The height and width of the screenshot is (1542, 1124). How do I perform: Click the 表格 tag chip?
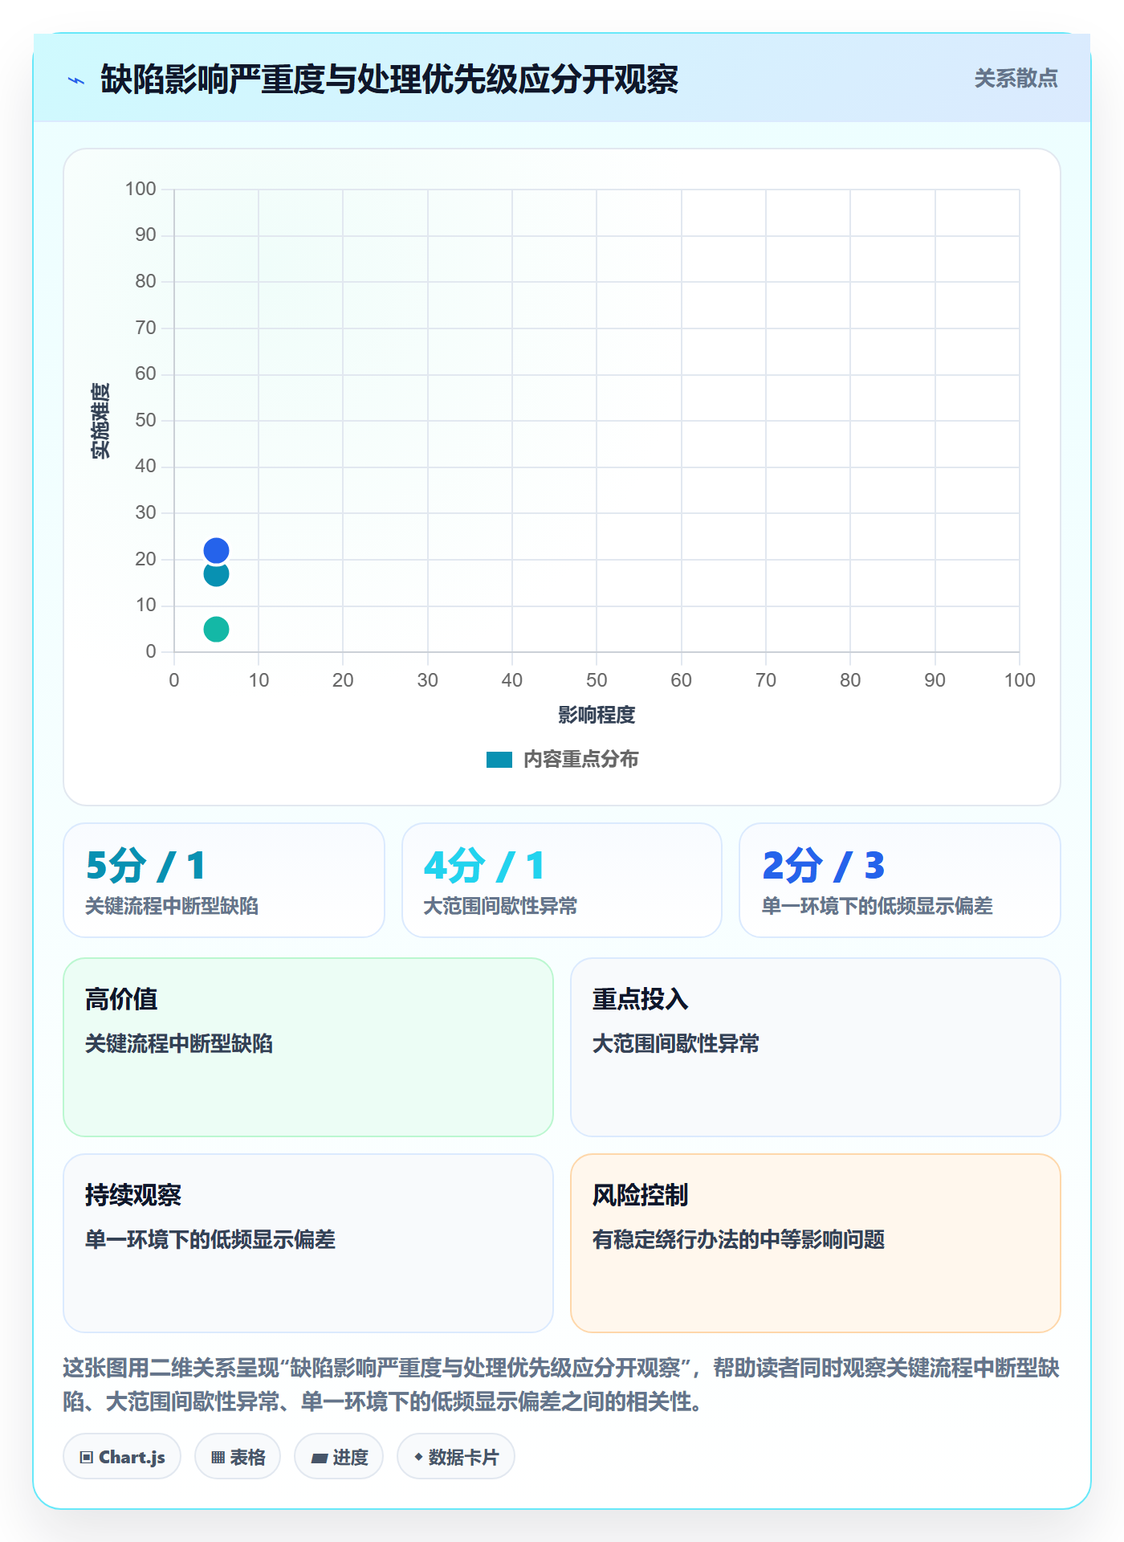[x=238, y=1457]
